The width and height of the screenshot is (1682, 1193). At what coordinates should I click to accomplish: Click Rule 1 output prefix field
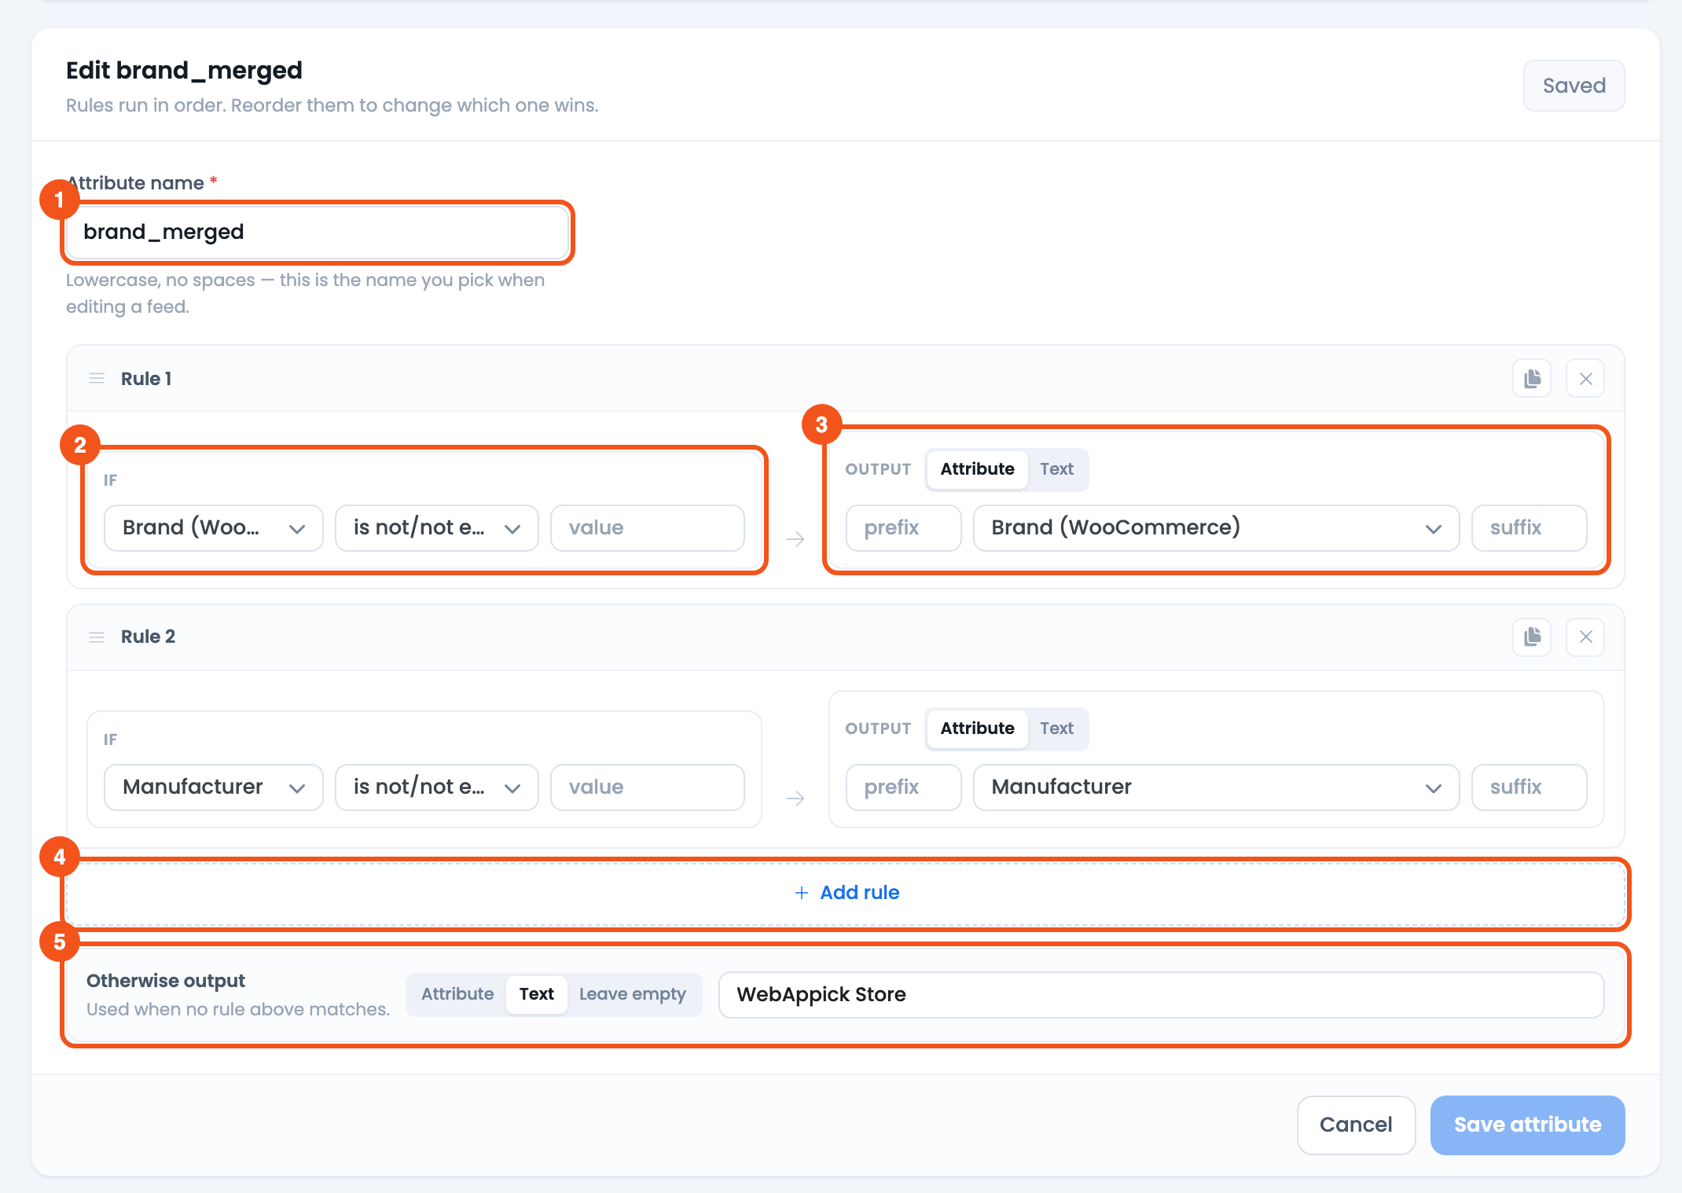pos(903,528)
